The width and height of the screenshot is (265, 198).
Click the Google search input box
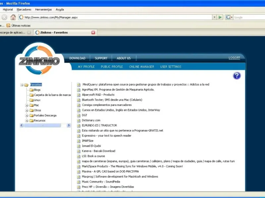(249, 17)
